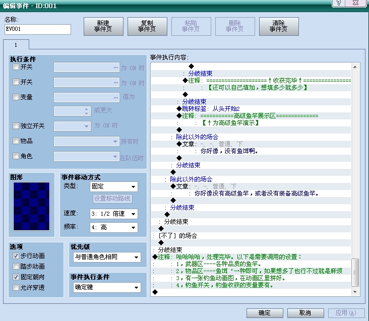The width and height of the screenshot is (369, 321).
Task: Open the 独立开关 letter dropdown
Action: [72, 126]
